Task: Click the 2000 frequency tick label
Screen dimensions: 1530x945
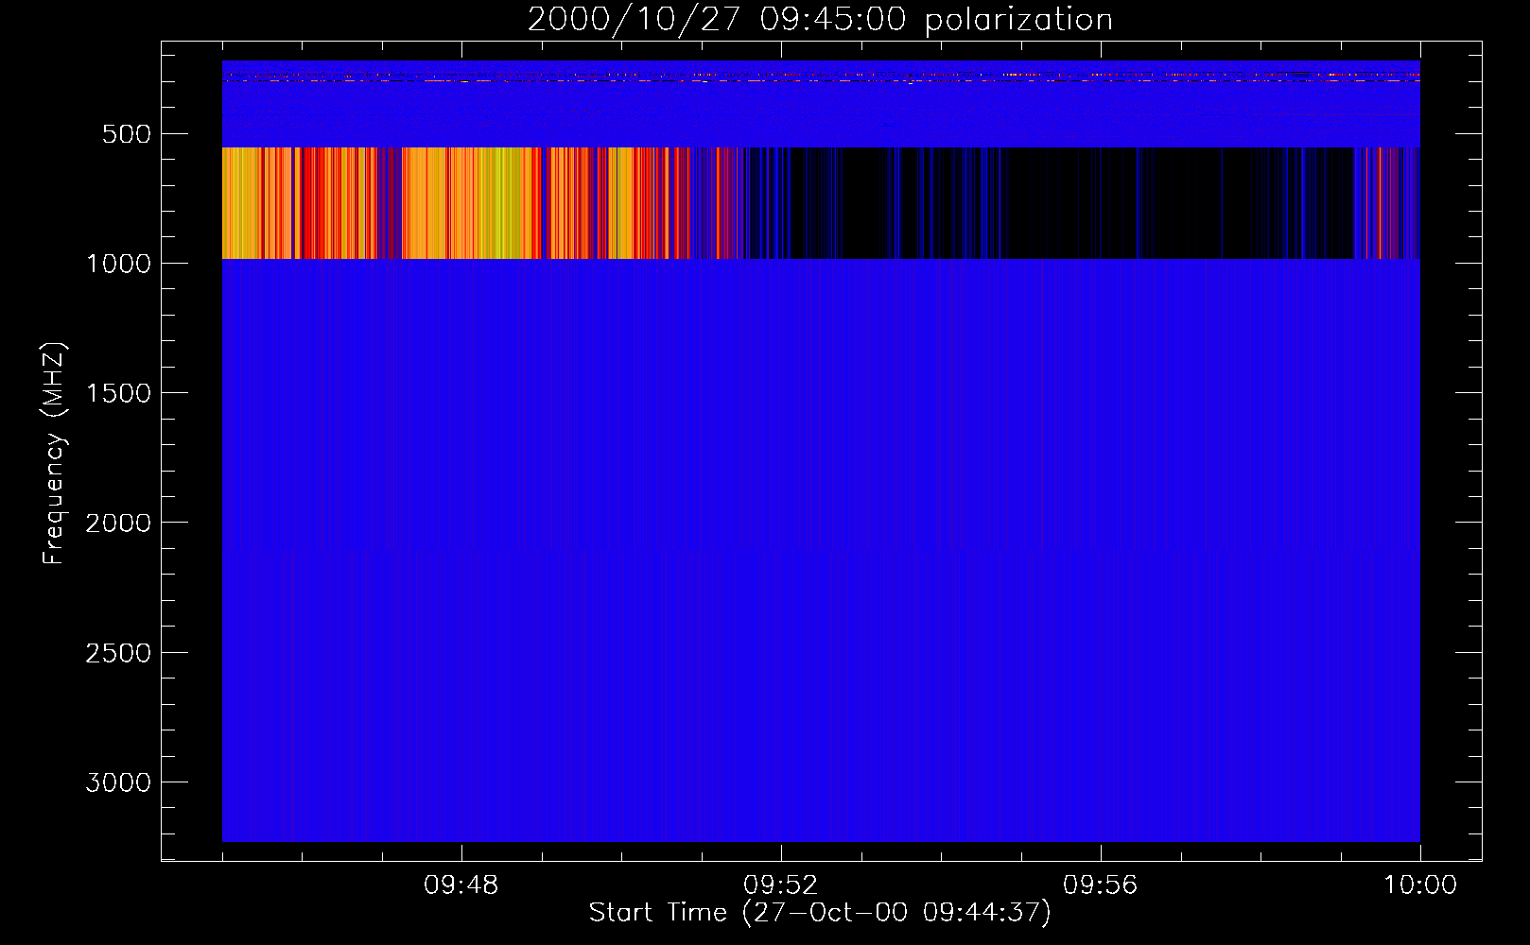Action: (118, 523)
